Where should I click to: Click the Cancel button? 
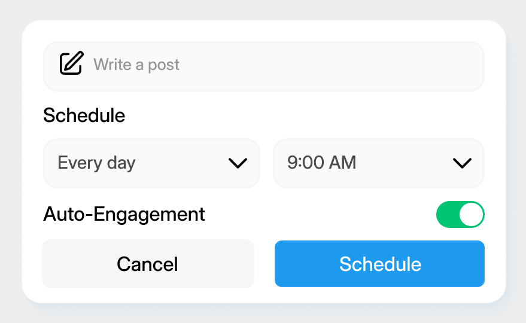coord(148,264)
